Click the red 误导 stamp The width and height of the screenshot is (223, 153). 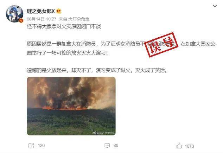(162, 45)
